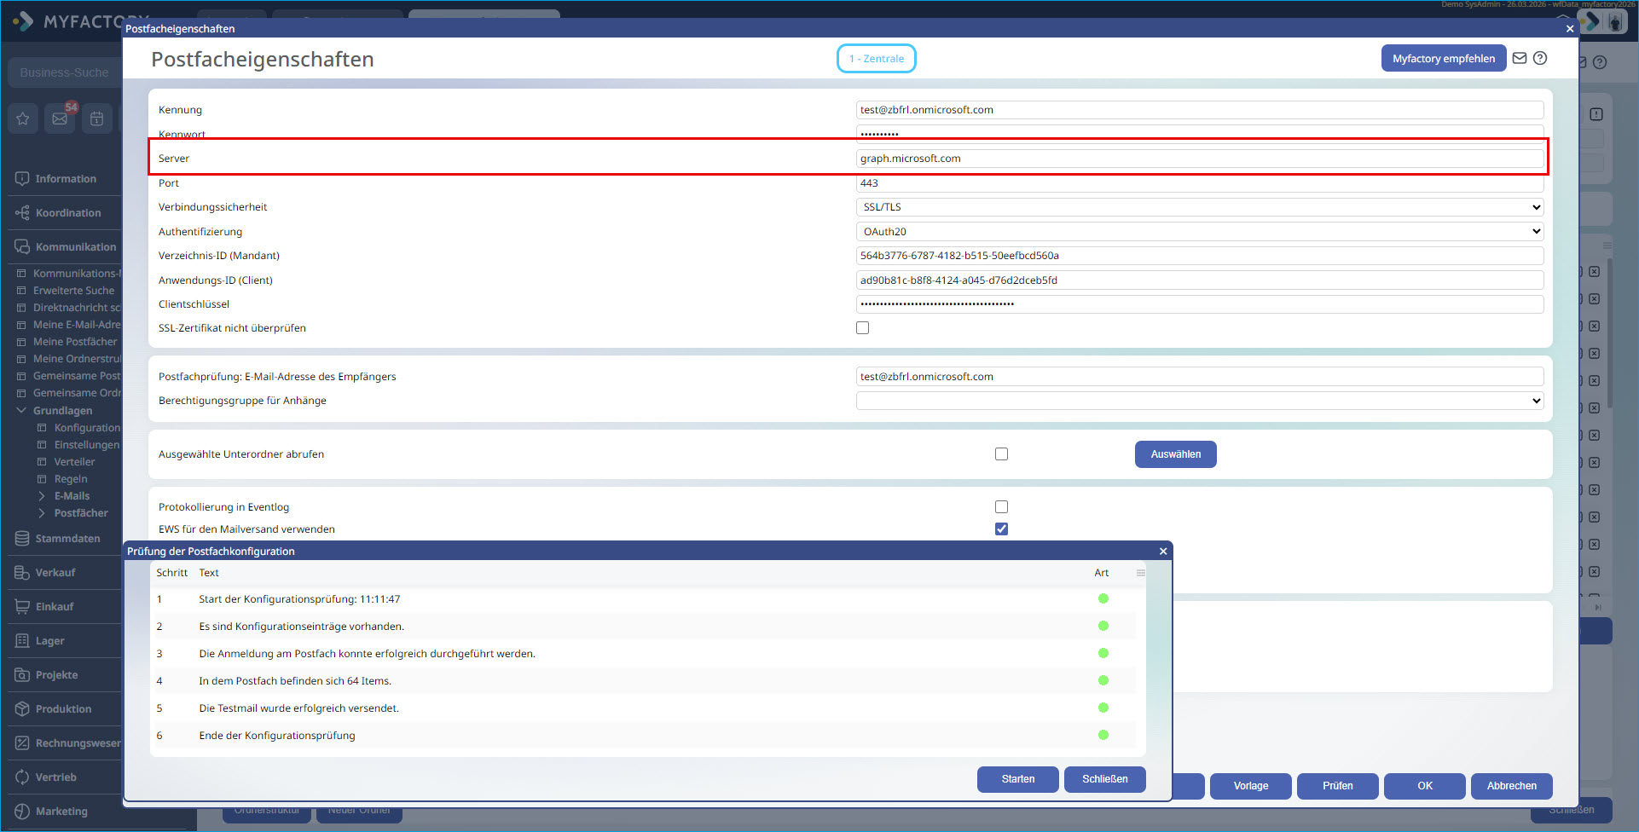The width and height of the screenshot is (1639, 832).
Task: Open Konfiguration in the Grundlagen tree
Action: [x=87, y=428]
